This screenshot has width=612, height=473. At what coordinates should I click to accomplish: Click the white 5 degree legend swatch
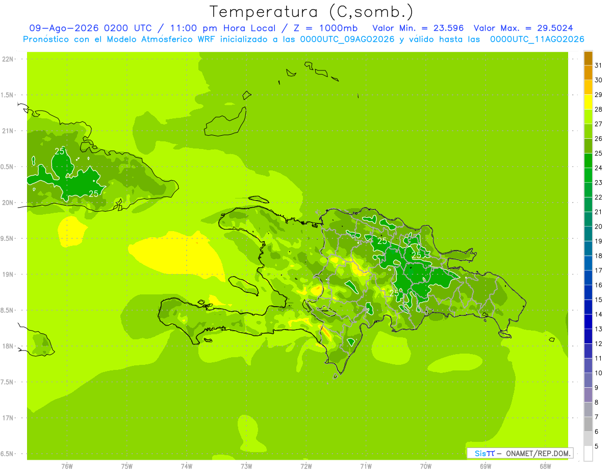[588, 454]
